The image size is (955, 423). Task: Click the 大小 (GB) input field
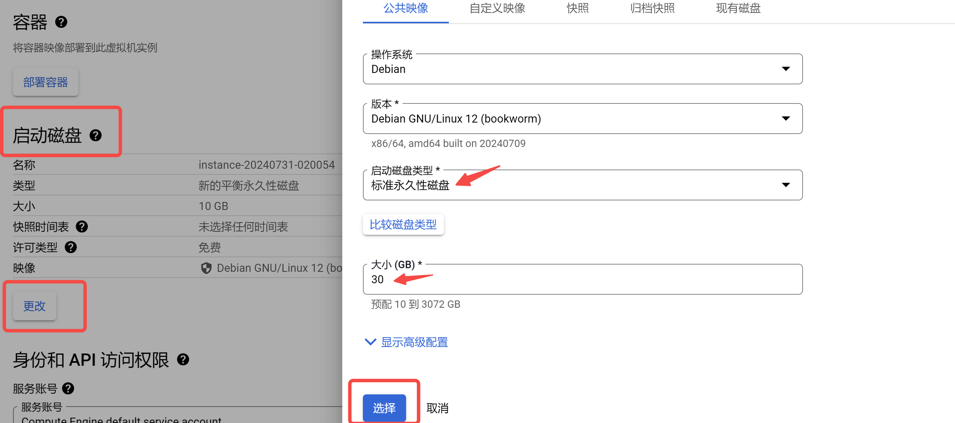[x=582, y=279]
